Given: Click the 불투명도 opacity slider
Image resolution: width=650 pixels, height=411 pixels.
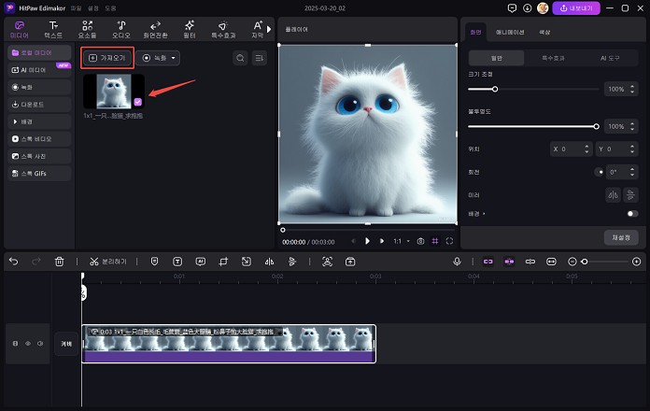Looking at the screenshot, I should [532, 125].
